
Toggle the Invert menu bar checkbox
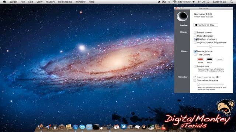click(195, 77)
